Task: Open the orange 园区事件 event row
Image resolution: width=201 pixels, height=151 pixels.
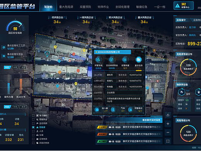Action: click(x=129, y=134)
